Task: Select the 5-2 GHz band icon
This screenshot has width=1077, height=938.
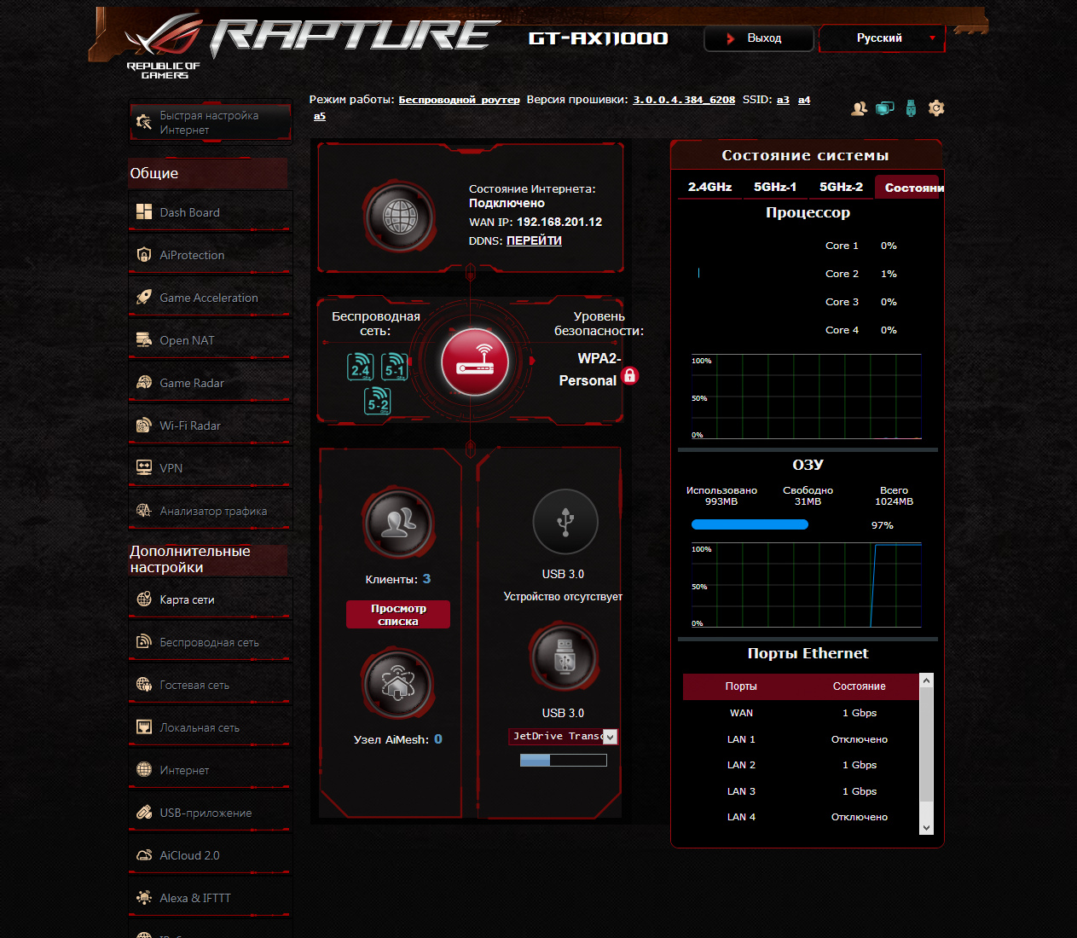Action: pos(378,400)
